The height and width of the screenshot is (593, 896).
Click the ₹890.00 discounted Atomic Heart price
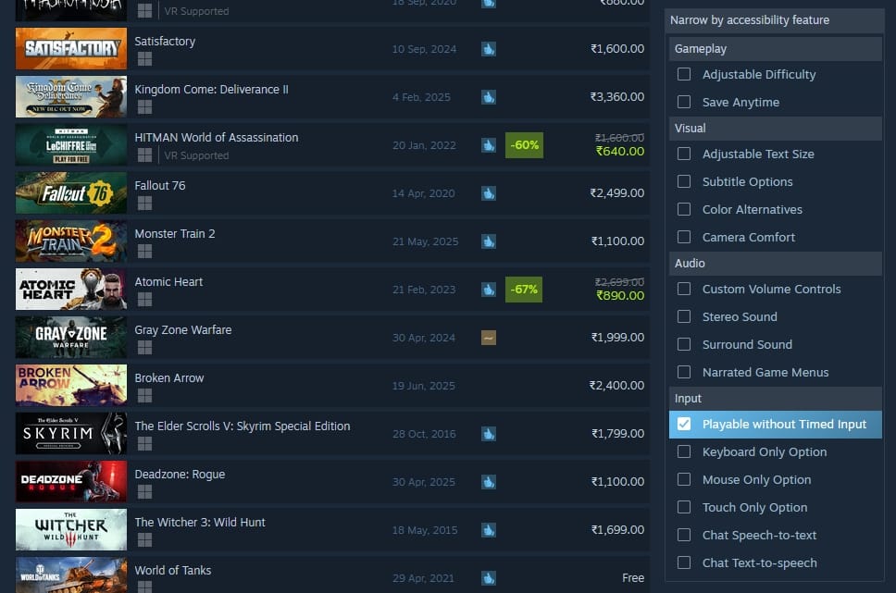pyautogui.click(x=620, y=296)
